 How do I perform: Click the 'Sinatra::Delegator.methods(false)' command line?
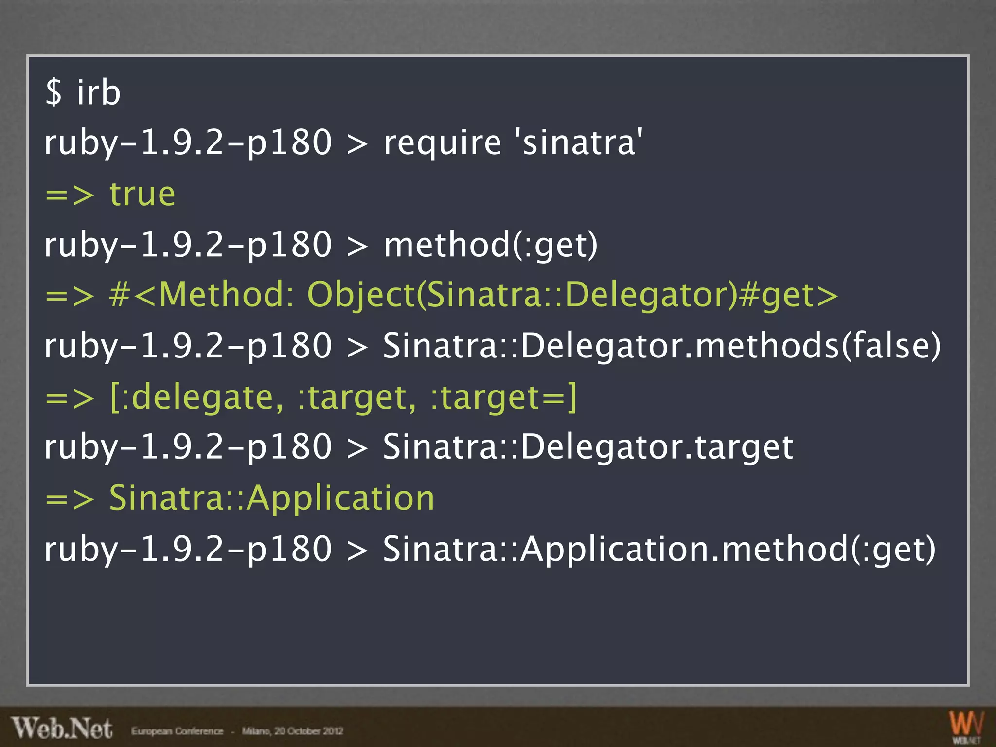[x=493, y=346]
